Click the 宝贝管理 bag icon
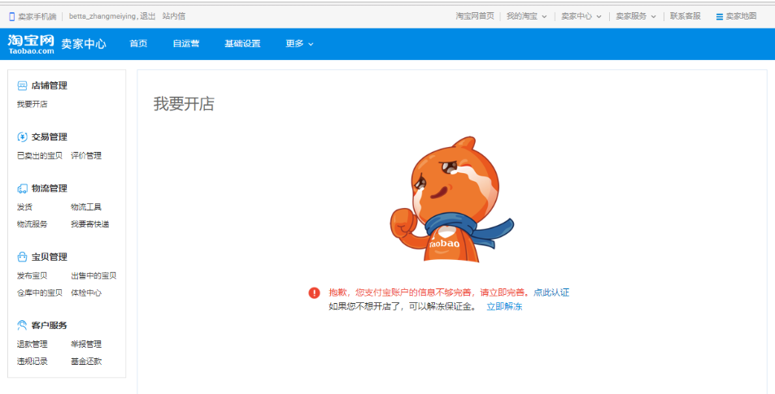 coord(22,257)
